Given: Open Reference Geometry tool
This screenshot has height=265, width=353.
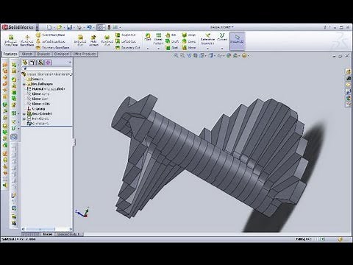Looking at the screenshot, I should click(207, 39).
